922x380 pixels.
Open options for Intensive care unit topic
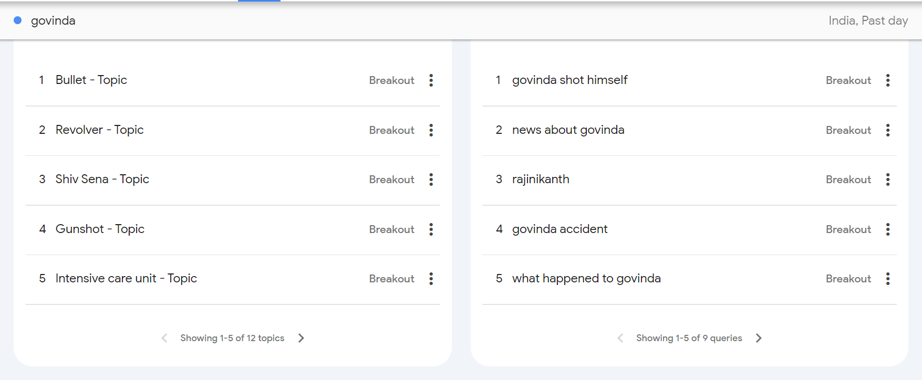431,279
